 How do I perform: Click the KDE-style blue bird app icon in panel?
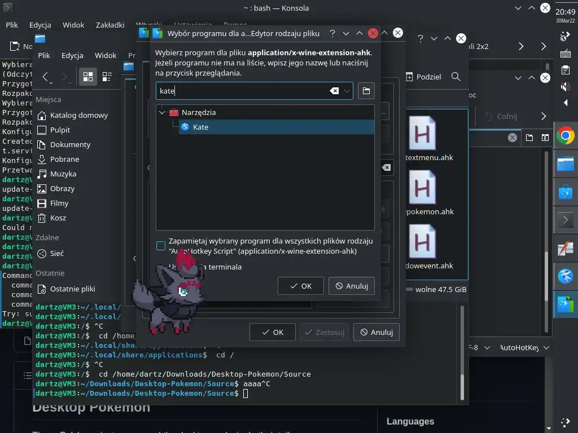pos(566,276)
